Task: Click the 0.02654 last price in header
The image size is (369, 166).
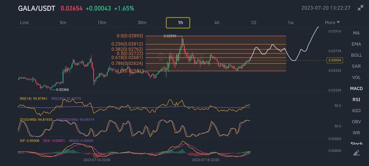Action: [x=71, y=9]
